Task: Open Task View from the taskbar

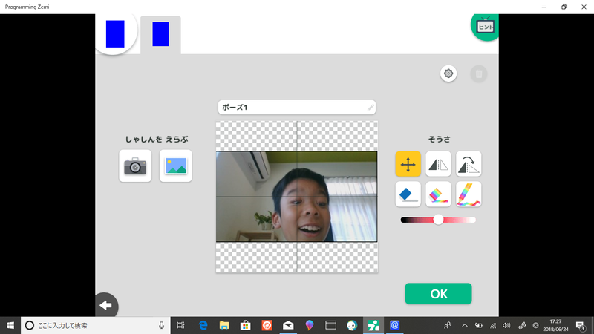Action: pos(181,325)
